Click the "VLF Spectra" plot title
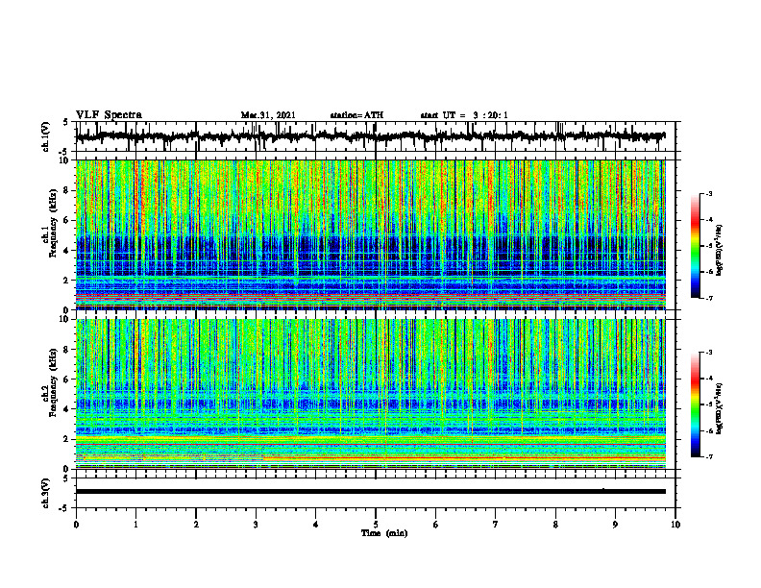The image size is (761, 588). pyautogui.click(x=109, y=115)
